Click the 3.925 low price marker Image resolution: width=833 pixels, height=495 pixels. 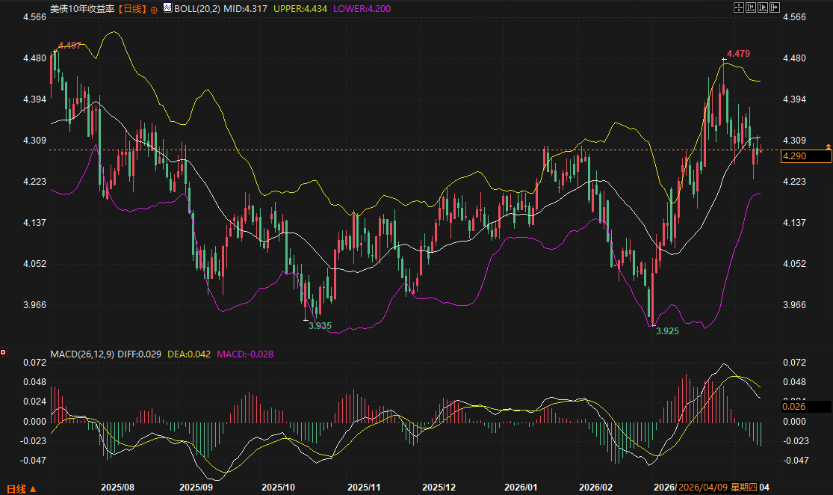tap(667, 330)
